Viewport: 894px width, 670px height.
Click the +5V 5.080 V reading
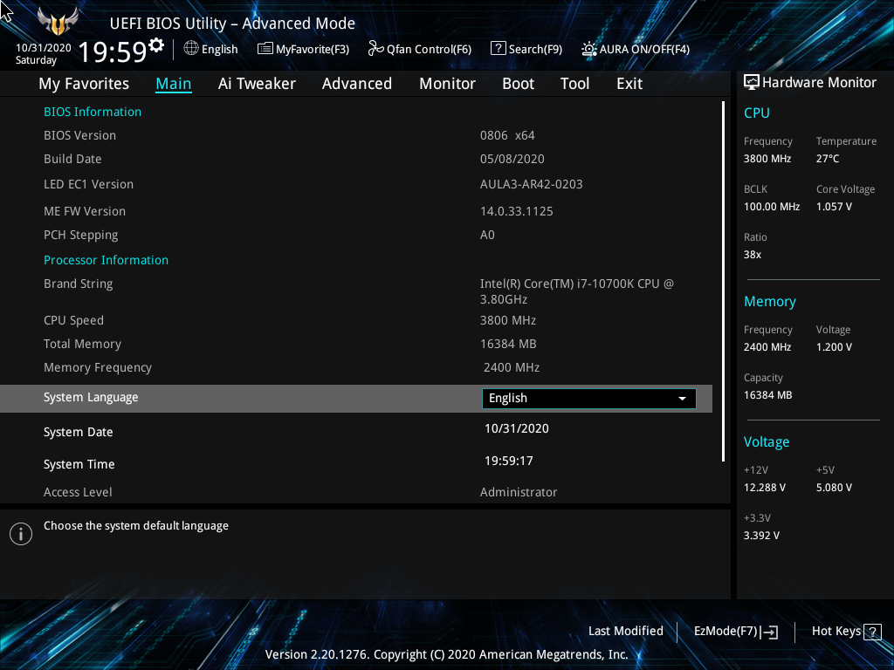(x=834, y=488)
